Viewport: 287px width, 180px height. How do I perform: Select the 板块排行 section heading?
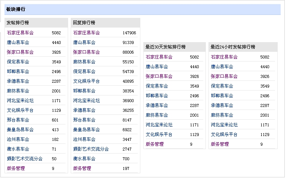click(x=16, y=9)
